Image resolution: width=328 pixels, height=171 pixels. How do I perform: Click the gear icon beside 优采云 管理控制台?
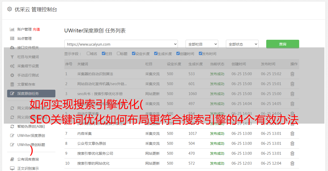pos(9,9)
